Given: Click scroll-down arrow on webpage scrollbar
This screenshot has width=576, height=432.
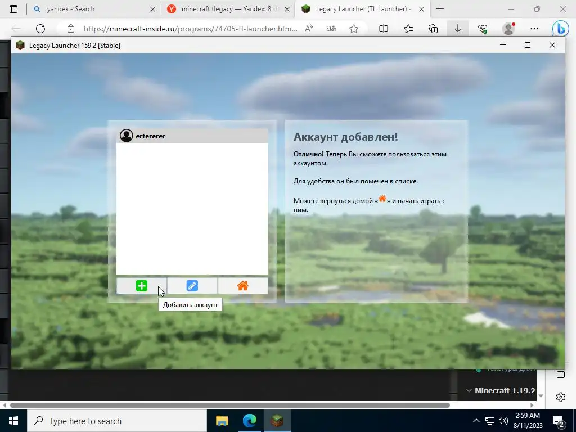Looking at the screenshot, I should [x=541, y=396].
